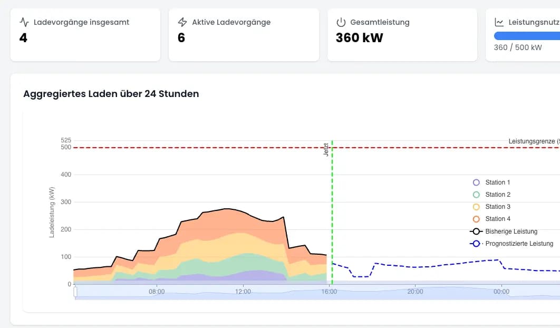Click the 360 / 500 kW usage text
The height and width of the screenshot is (328, 560).
(518, 47)
